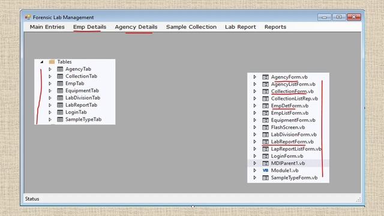Click the AgencyForm.vb form icon
Screen dimensions: 384x216
[x=265, y=77]
